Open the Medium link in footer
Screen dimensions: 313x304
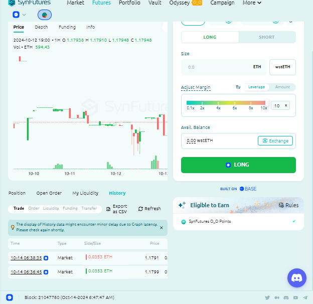point(277,297)
